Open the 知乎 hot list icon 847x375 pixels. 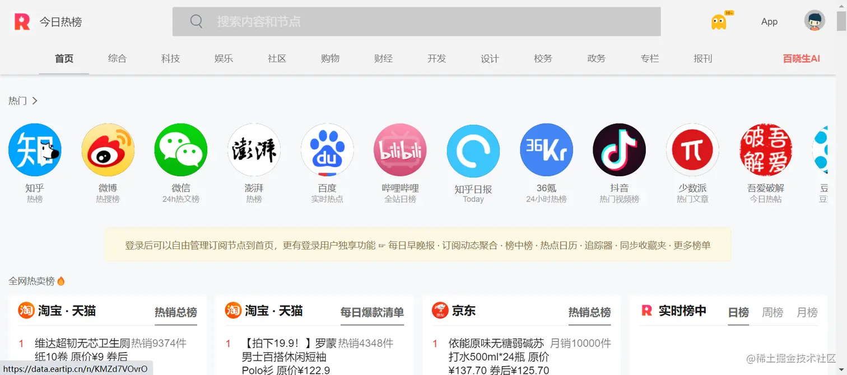tap(35, 150)
